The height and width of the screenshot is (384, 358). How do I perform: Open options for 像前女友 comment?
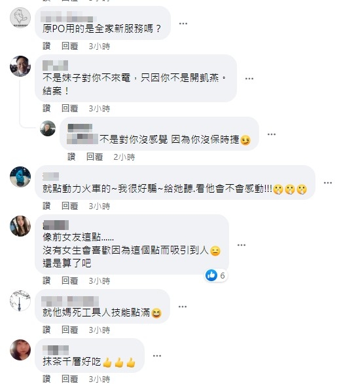pos(242,245)
